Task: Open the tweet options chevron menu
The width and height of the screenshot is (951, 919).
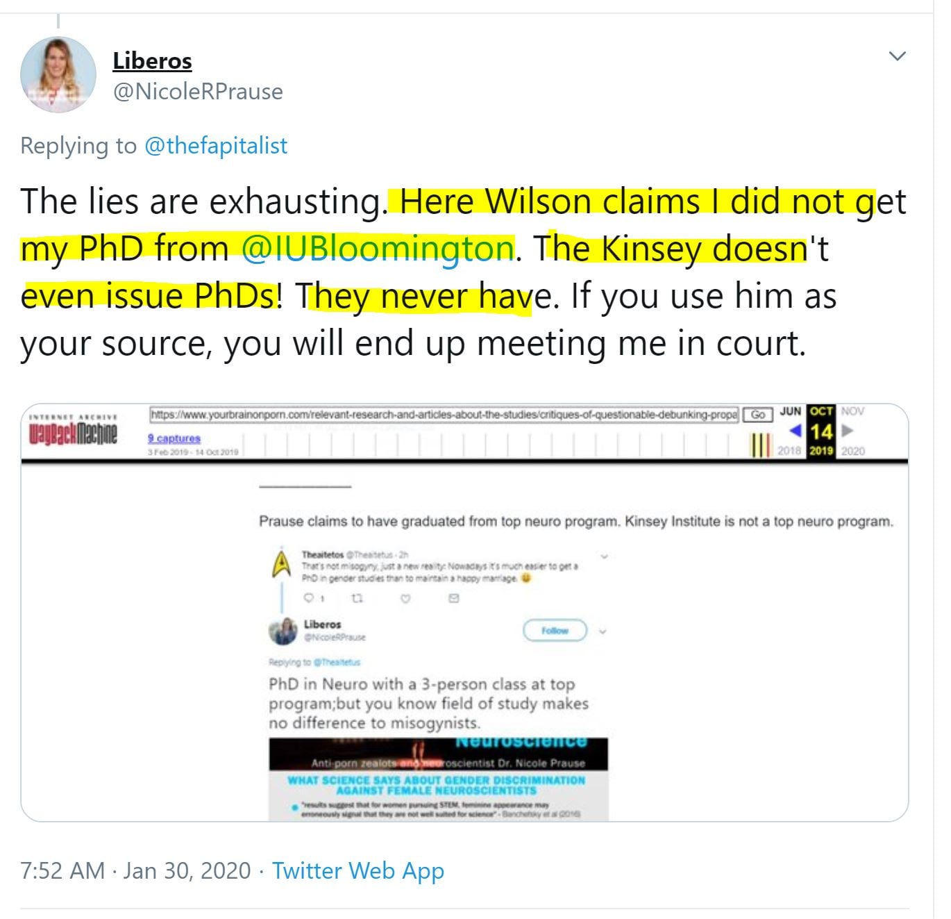Action: point(898,56)
